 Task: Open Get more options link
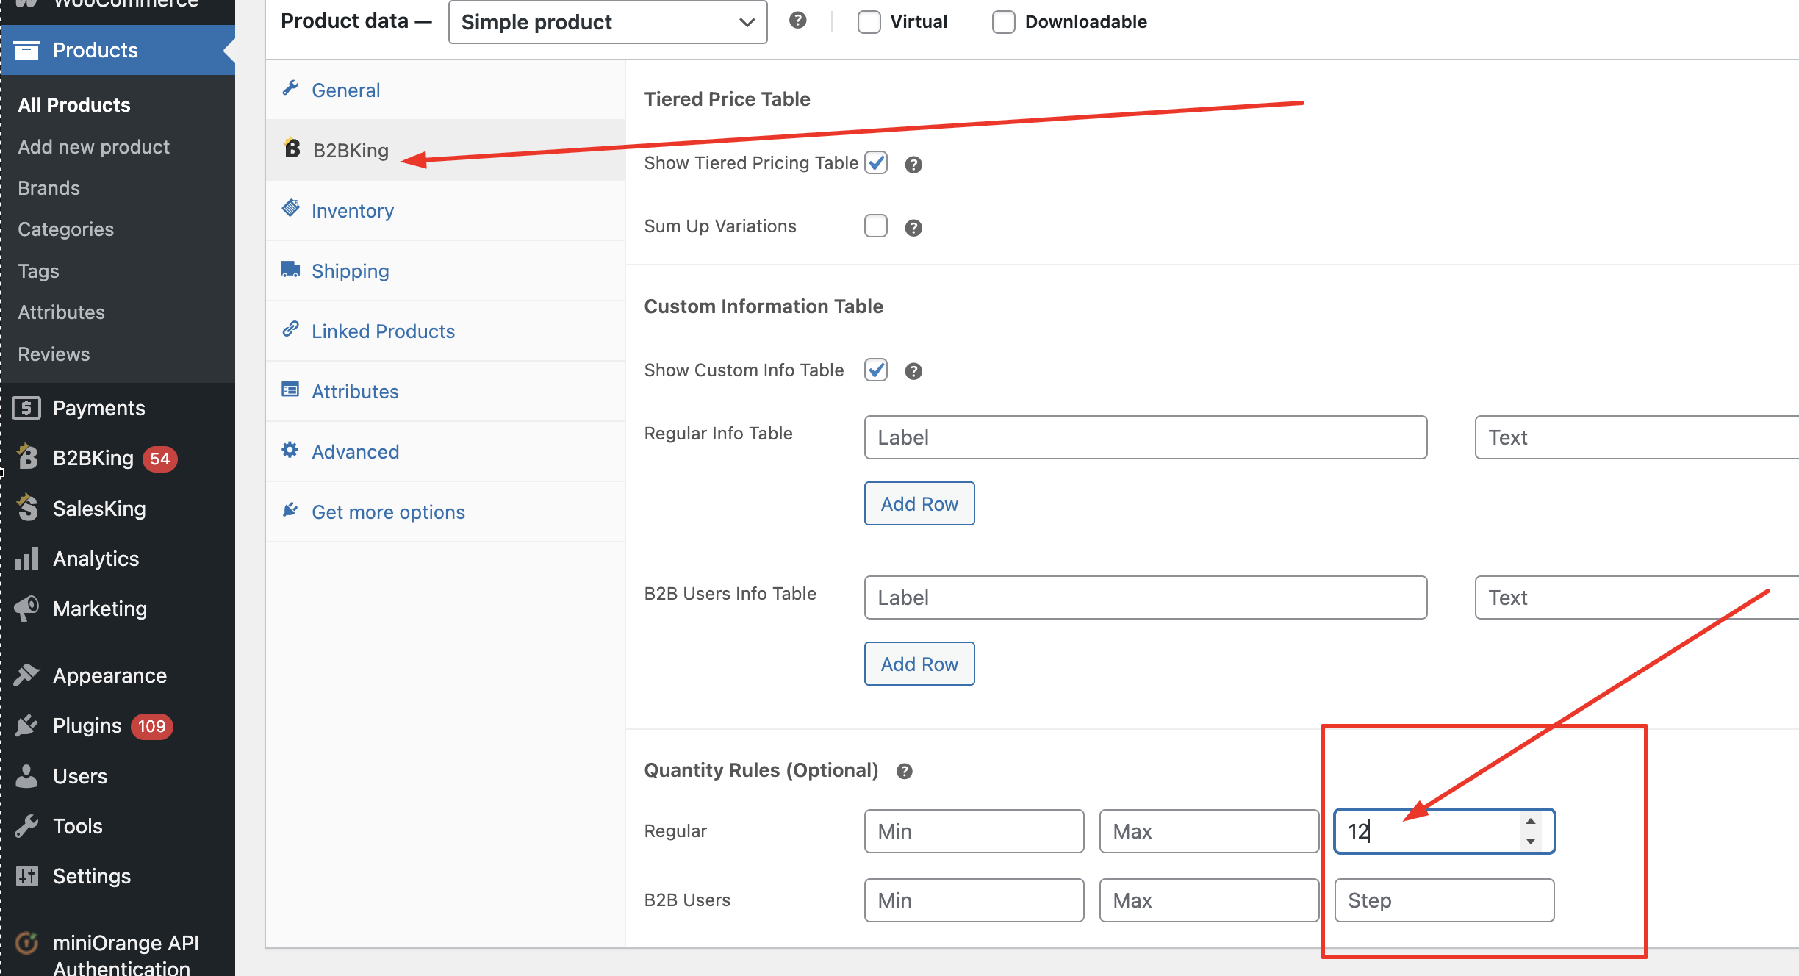click(x=445, y=512)
